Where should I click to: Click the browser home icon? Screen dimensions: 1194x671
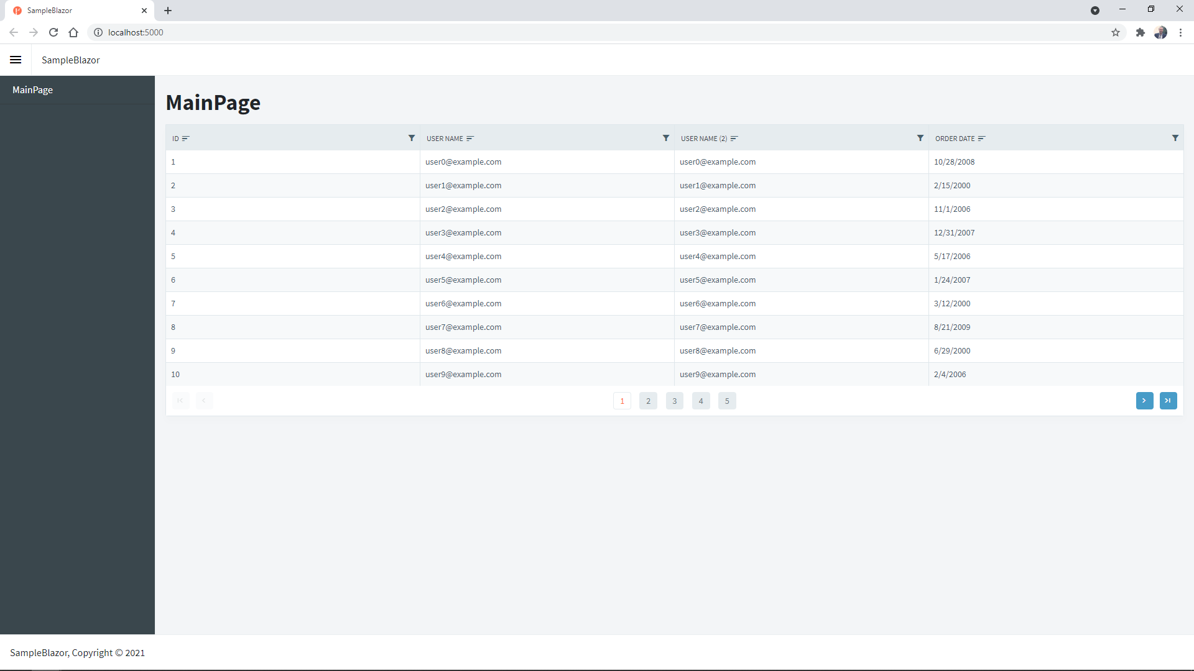point(73,32)
